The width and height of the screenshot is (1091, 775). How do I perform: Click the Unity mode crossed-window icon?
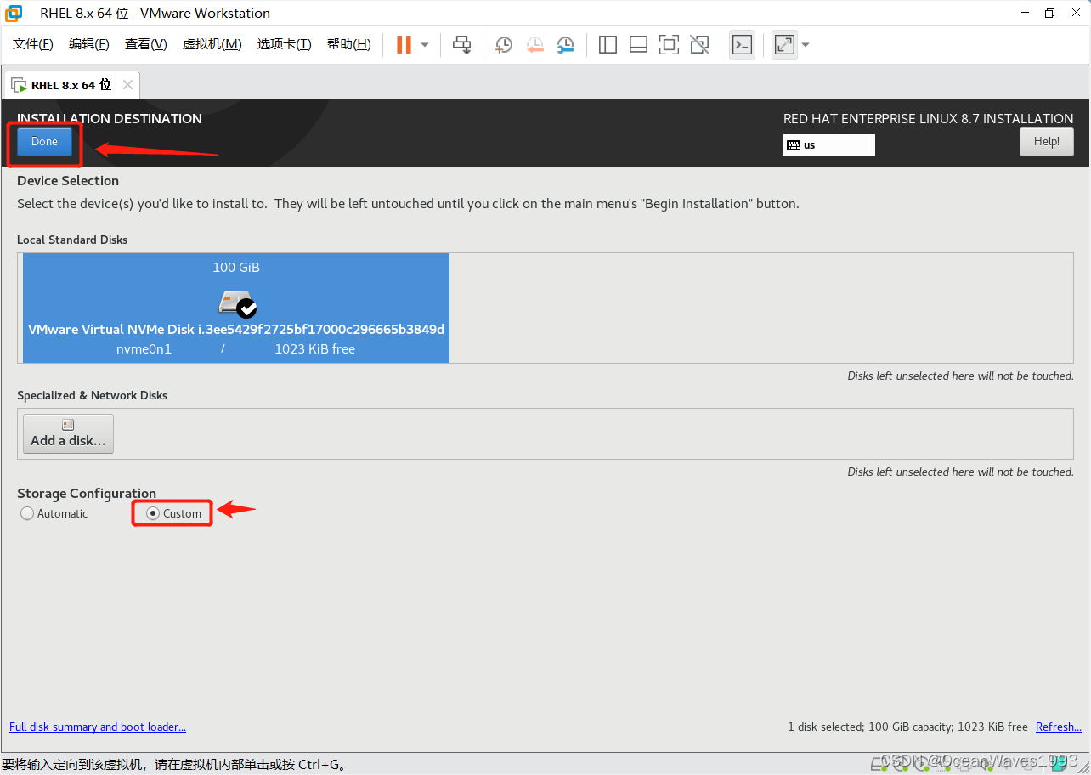[x=699, y=45]
